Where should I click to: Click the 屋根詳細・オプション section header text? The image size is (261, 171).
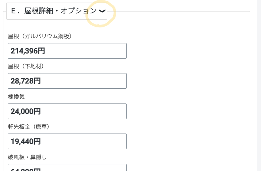click(x=60, y=11)
